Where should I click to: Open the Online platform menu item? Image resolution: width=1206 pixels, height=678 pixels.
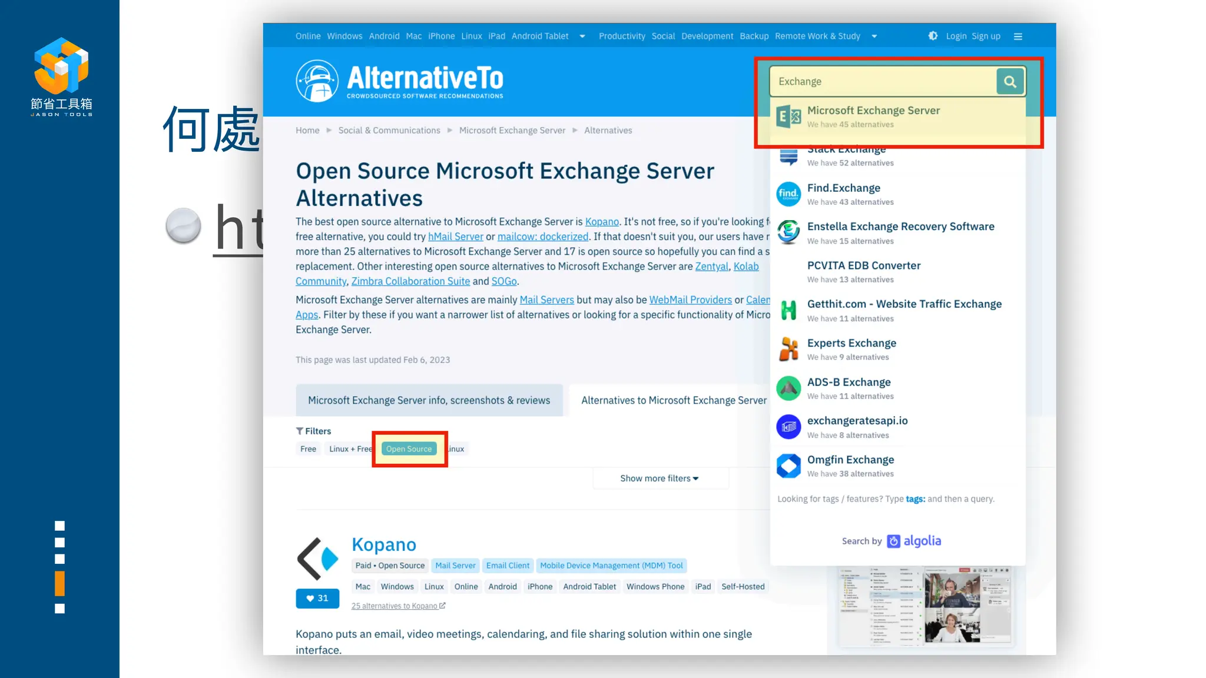tap(308, 36)
